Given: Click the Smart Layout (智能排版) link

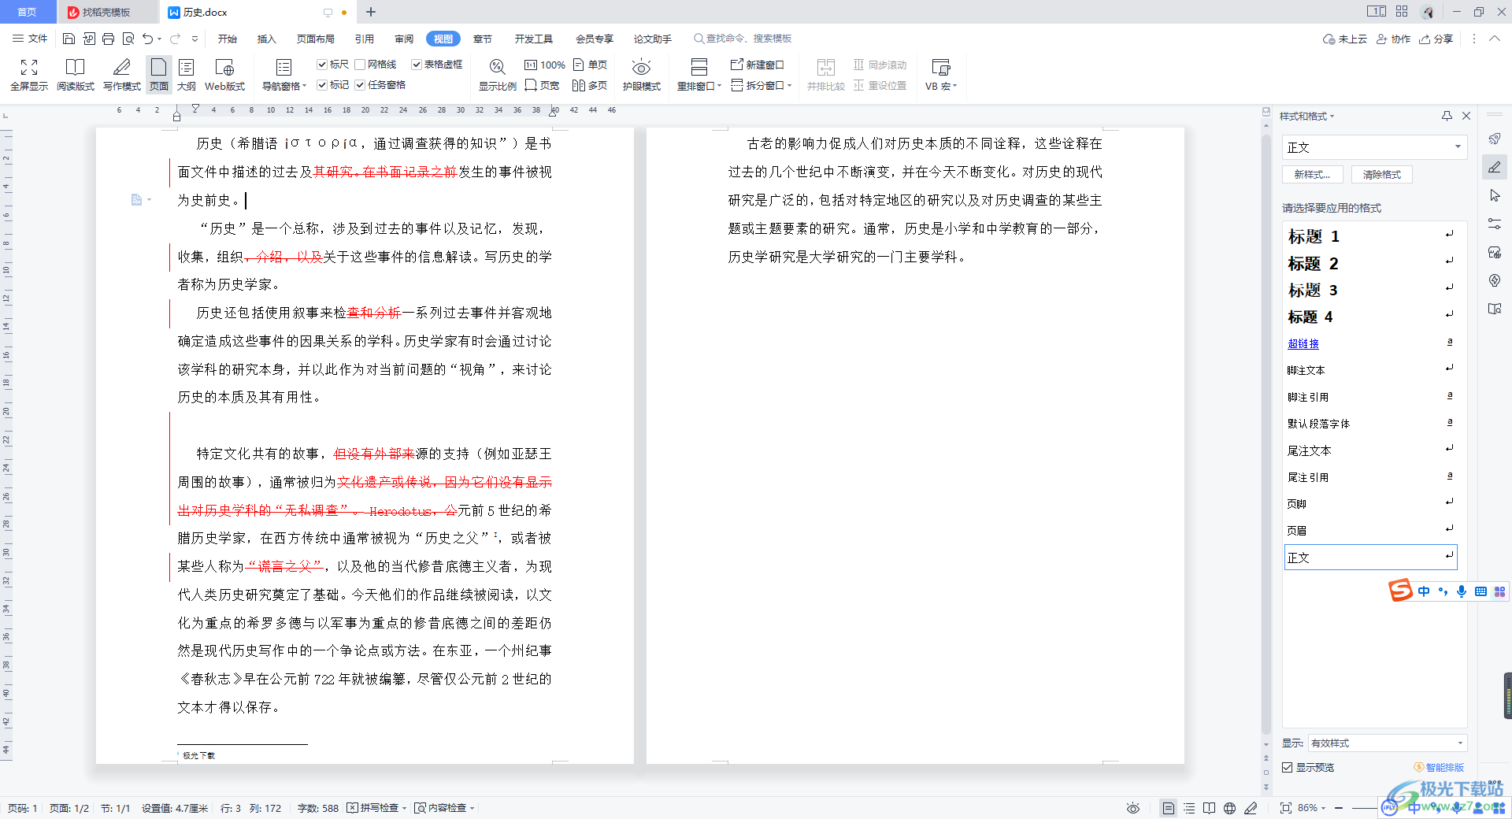Looking at the screenshot, I should [1439, 767].
